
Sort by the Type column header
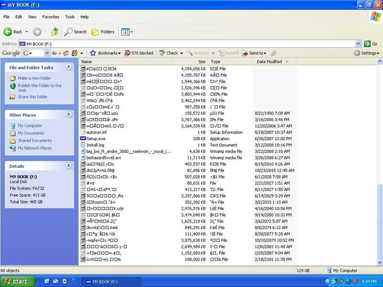coord(230,62)
